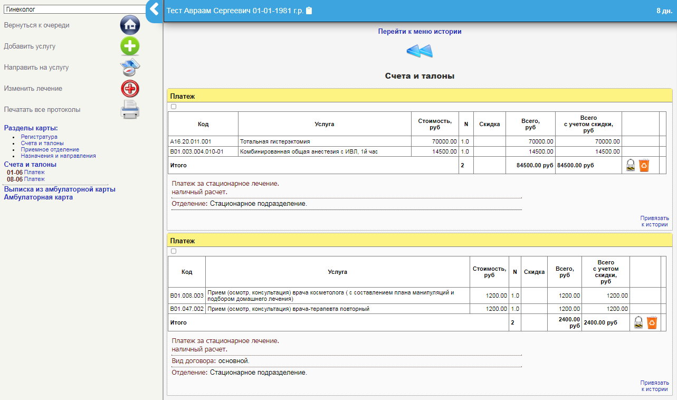
Task: Tick the checkbox of the first payment
Action: click(174, 107)
